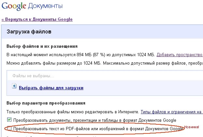Select the «Загрузка файлов» heading

click(x=29, y=31)
